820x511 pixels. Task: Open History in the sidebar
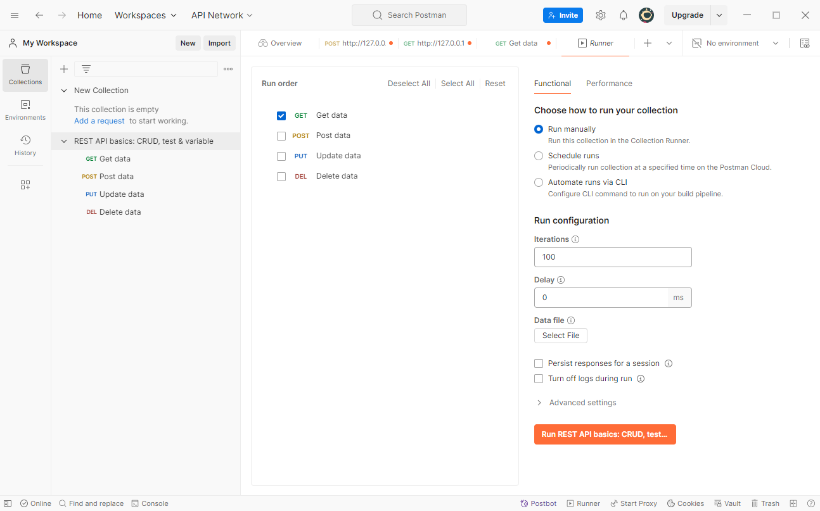click(25, 146)
